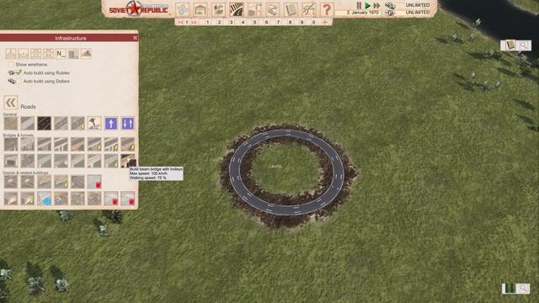Select hotkey slot 7 in the number bar
Viewport: 539px width, 303px height.
coord(279,22)
